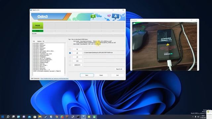Viewport: 212px width, 119px height.
Task: Click the CSC file button
Action: pyautogui.click(x=77, y=61)
